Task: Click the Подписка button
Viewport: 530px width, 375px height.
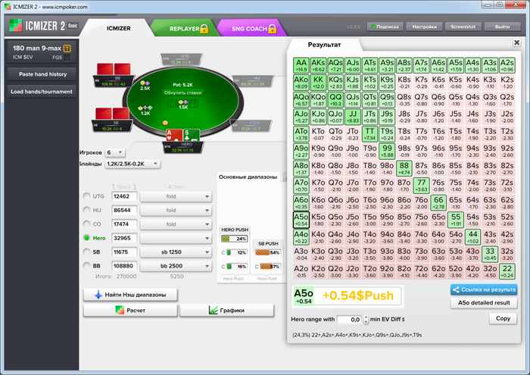Action: click(x=385, y=27)
